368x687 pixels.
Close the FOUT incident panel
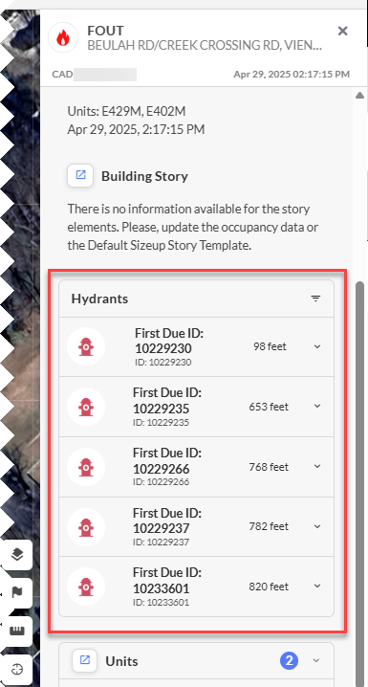tap(342, 31)
